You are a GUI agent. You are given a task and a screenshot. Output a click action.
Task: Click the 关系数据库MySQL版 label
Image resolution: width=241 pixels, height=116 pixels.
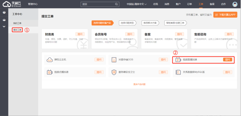pyautogui.click(x=194, y=72)
